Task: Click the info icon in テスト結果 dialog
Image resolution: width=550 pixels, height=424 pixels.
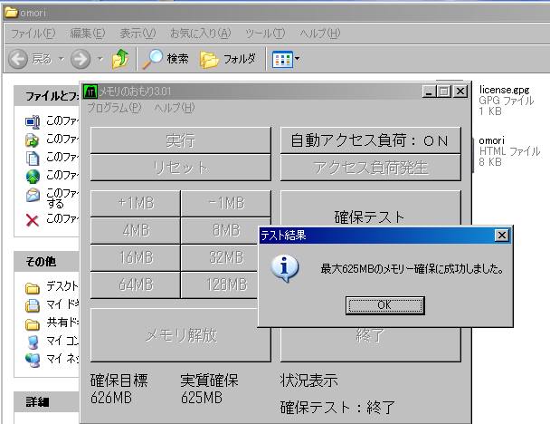Action: [287, 268]
